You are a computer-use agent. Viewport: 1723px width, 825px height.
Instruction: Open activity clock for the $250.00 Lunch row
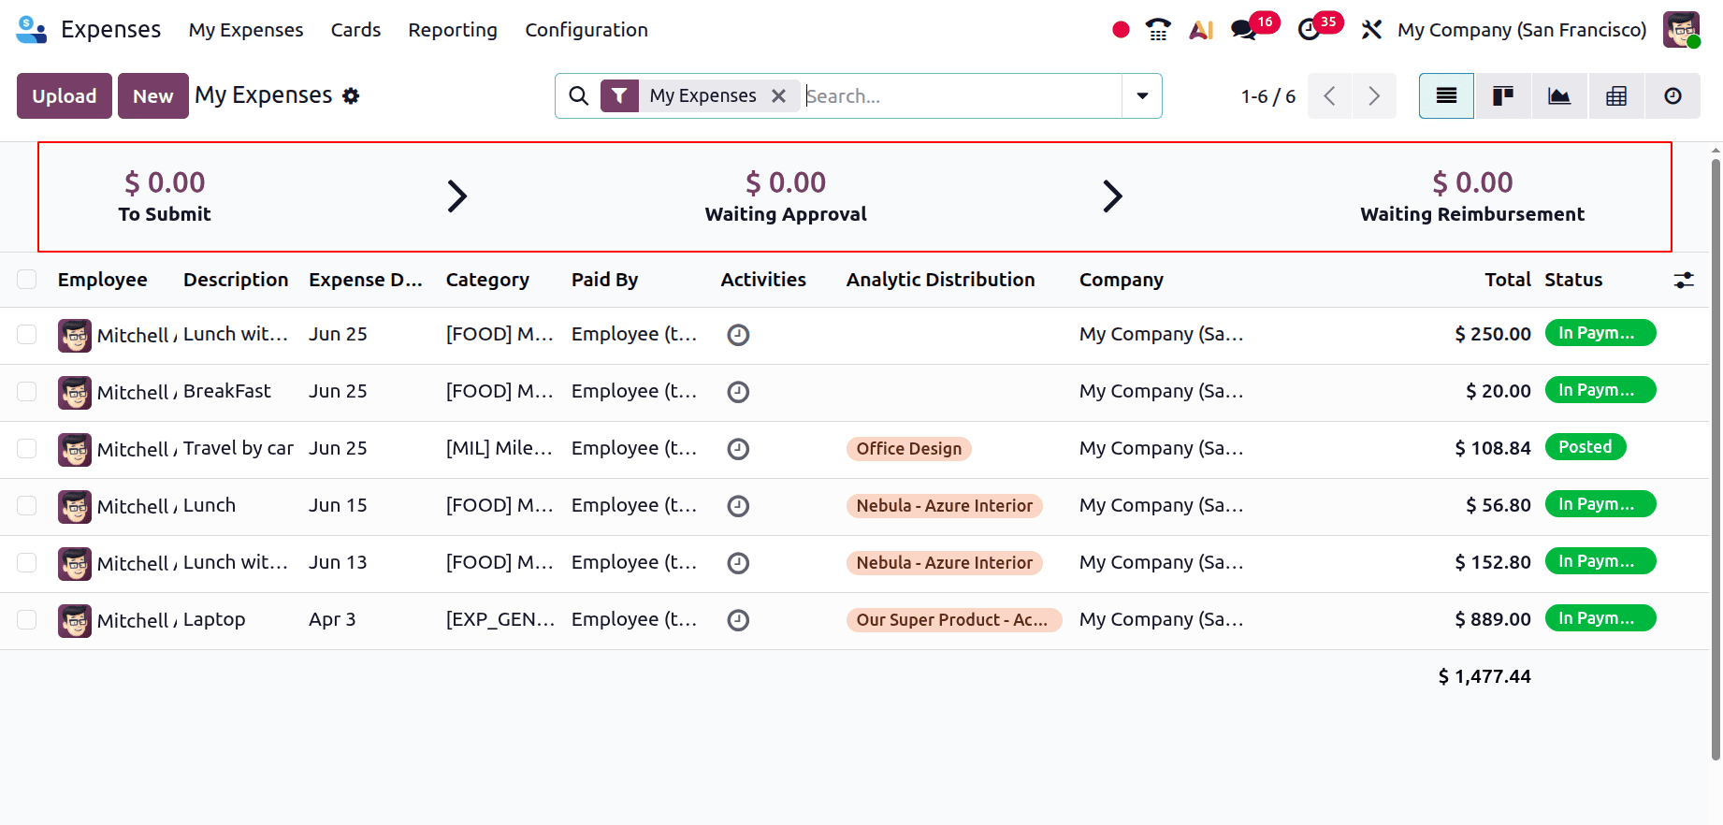click(738, 335)
